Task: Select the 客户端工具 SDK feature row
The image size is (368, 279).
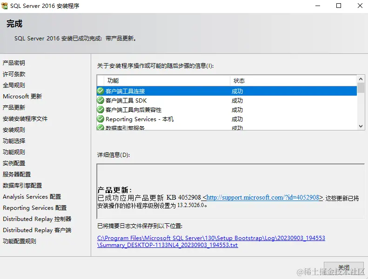Action: (x=227, y=100)
